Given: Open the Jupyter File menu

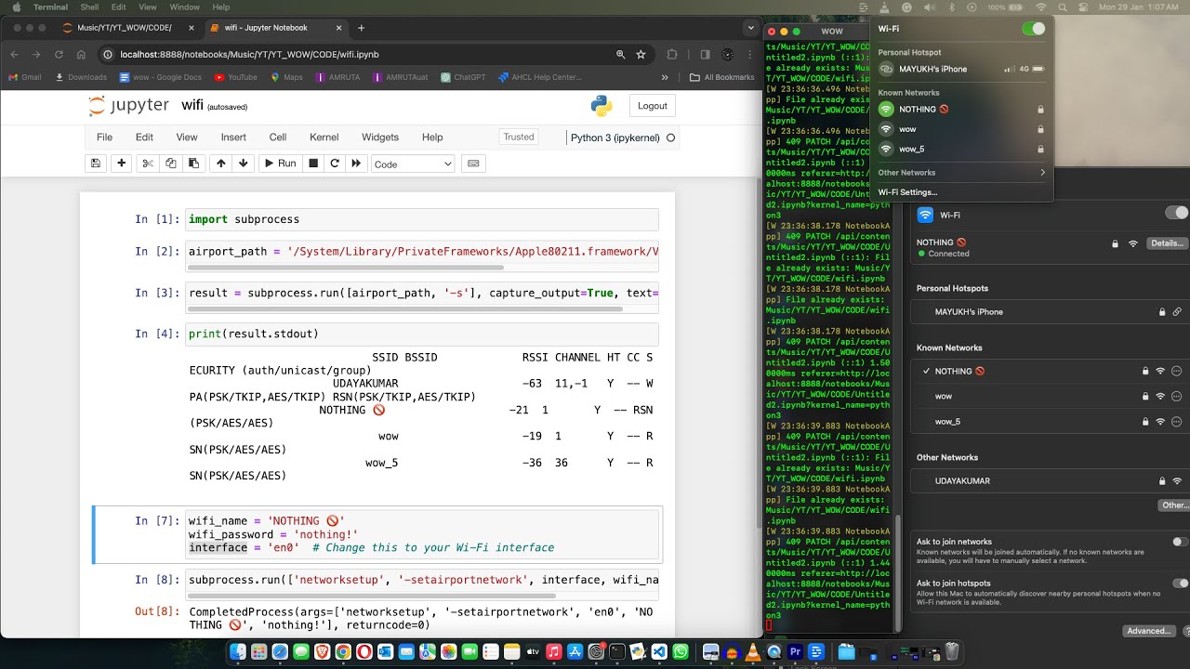Looking at the screenshot, I should tap(104, 138).
